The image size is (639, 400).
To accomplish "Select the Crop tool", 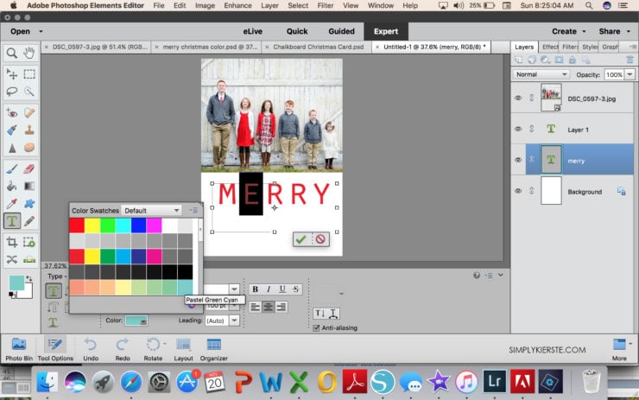I will (12, 243).
